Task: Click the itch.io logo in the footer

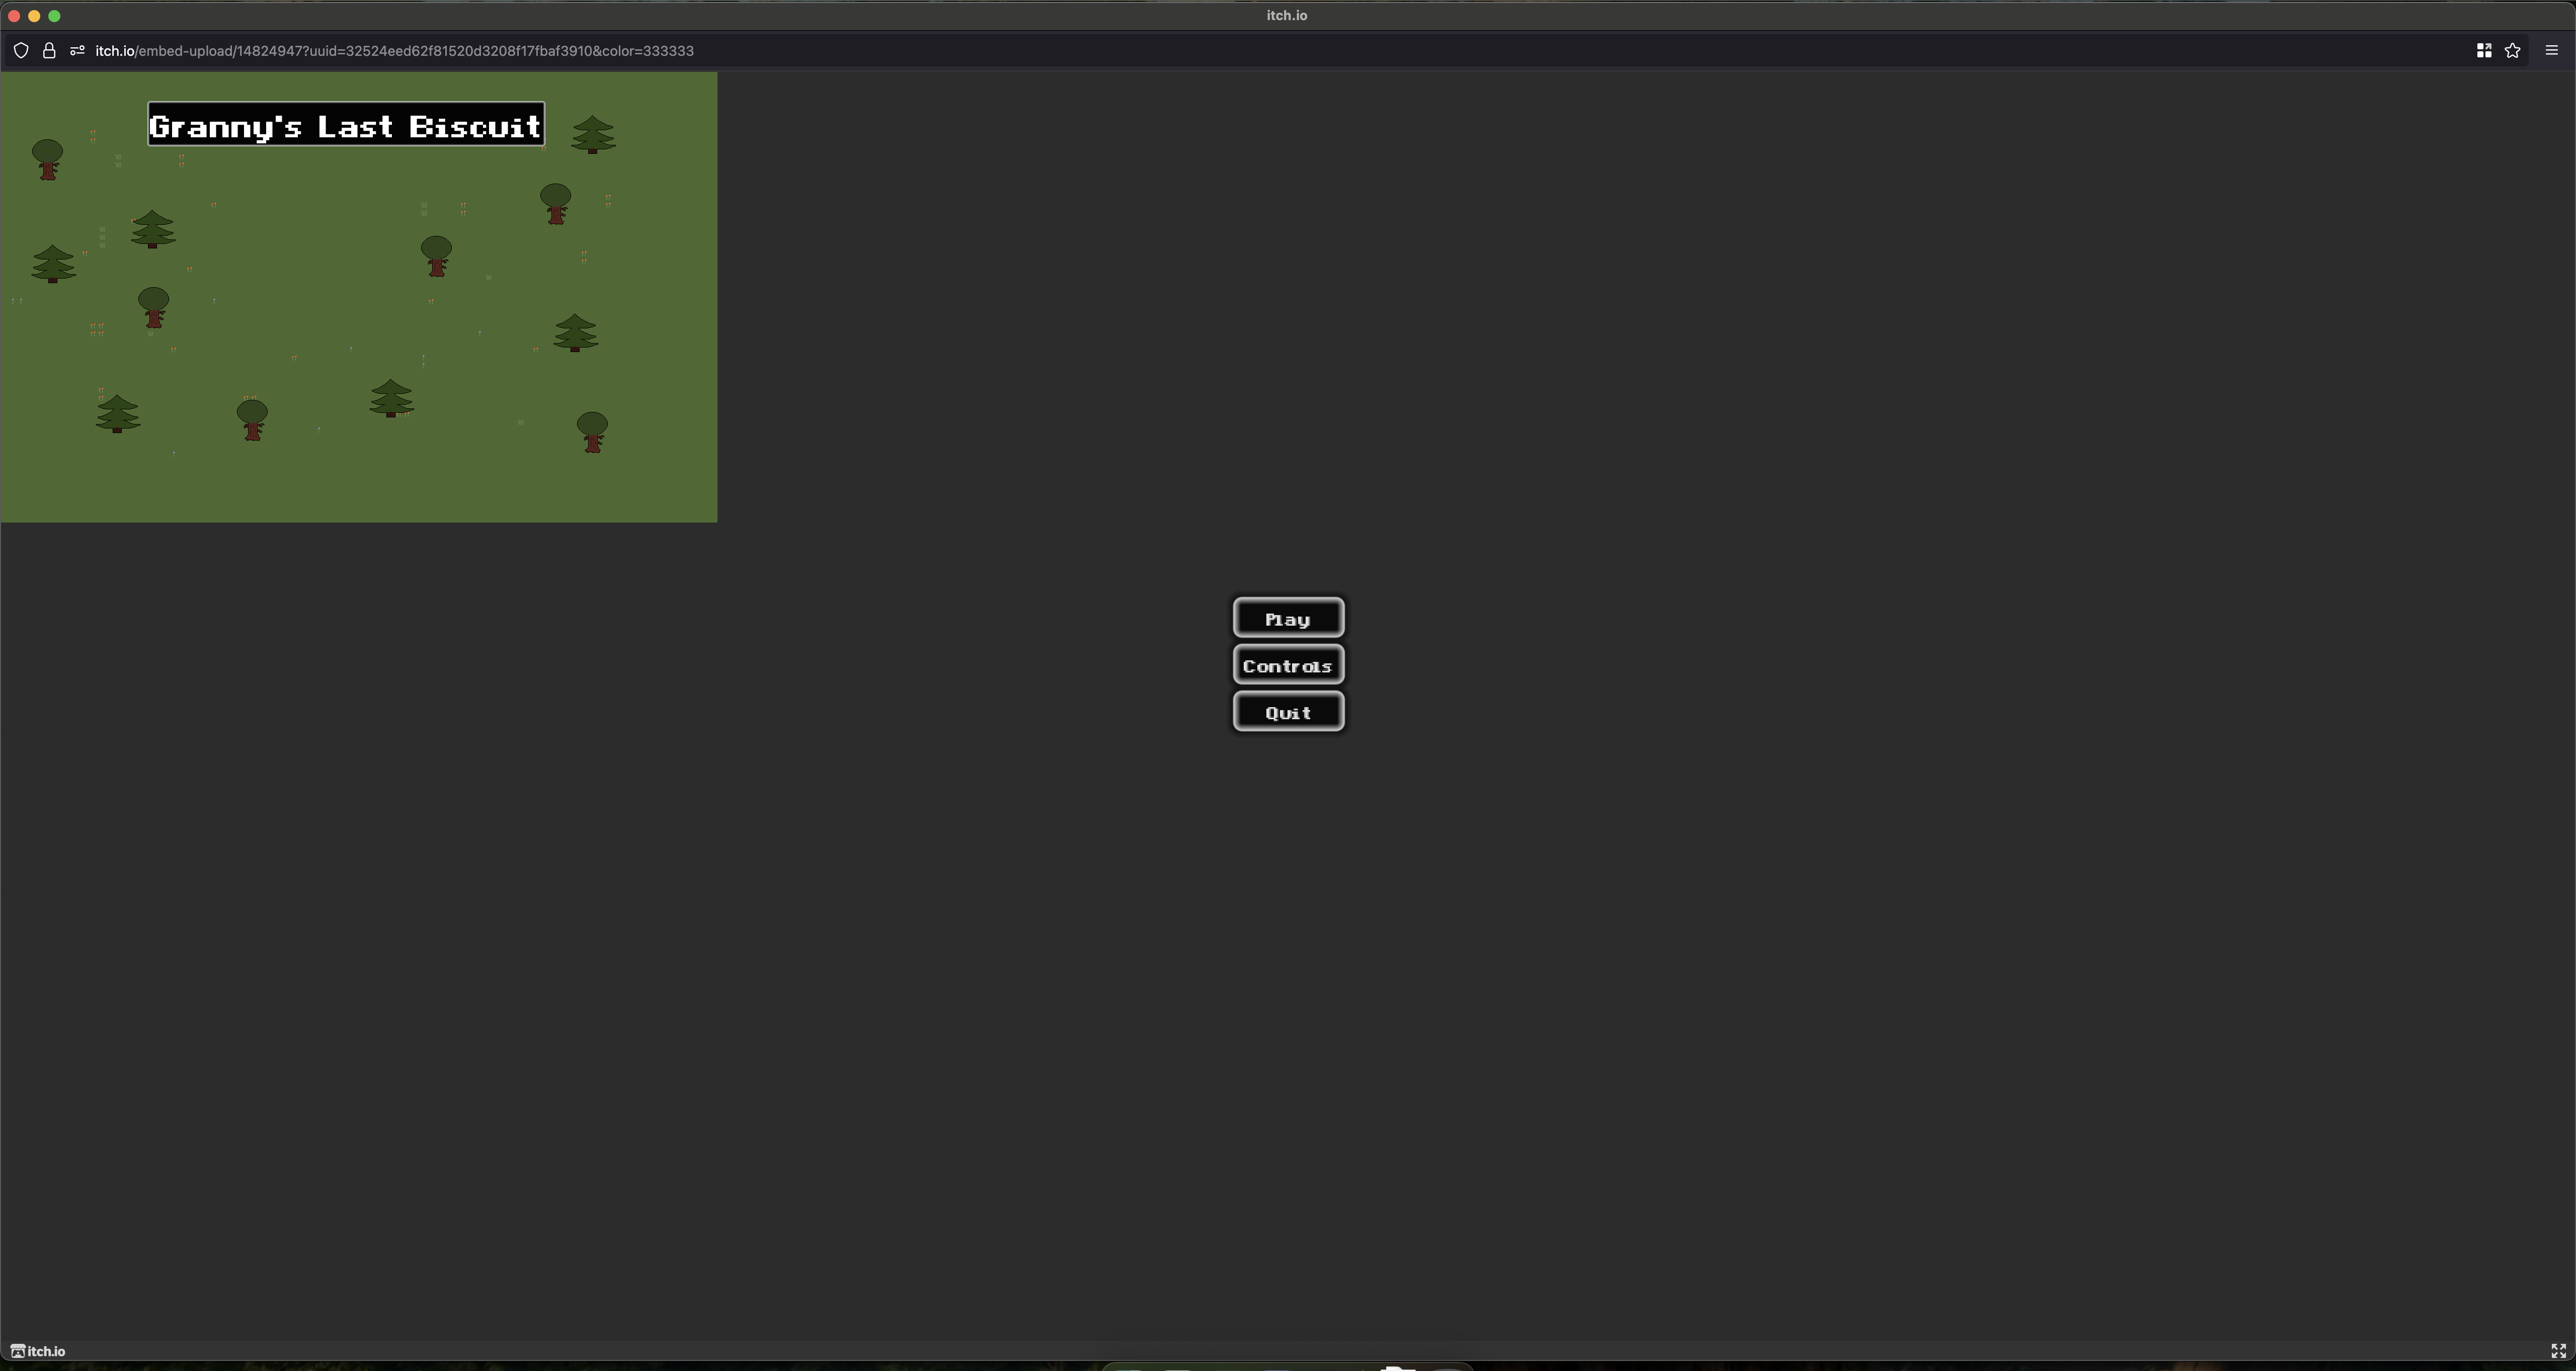Action: click(x=38, y=1351)
